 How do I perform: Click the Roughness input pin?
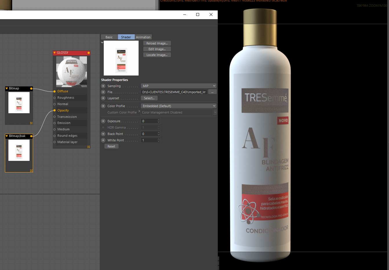pyautogui.click(x=54, y=98)
